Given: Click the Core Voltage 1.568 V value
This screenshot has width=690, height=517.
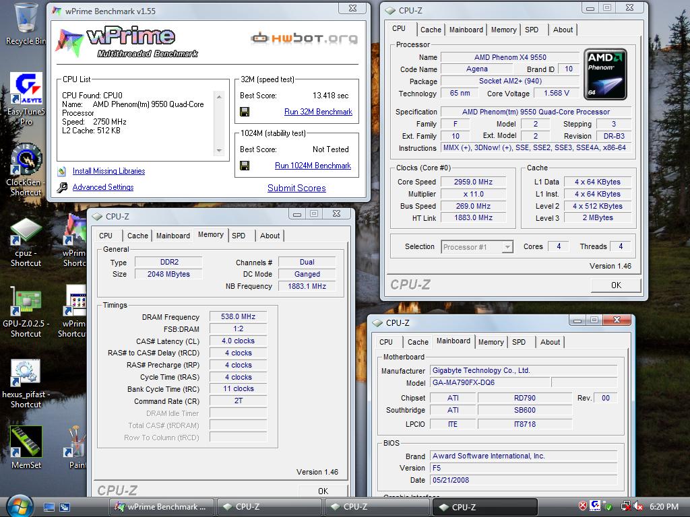Looking at the screenshot, I should pyautogui.click(x=557, y=93).
